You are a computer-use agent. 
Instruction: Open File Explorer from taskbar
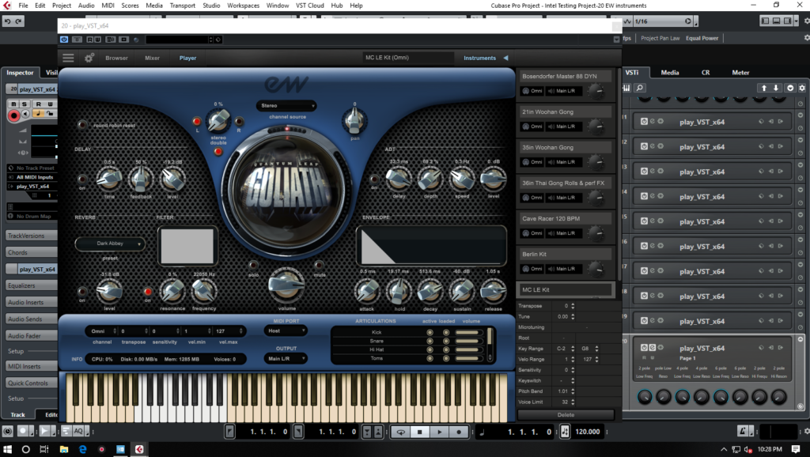coord(63,449)
